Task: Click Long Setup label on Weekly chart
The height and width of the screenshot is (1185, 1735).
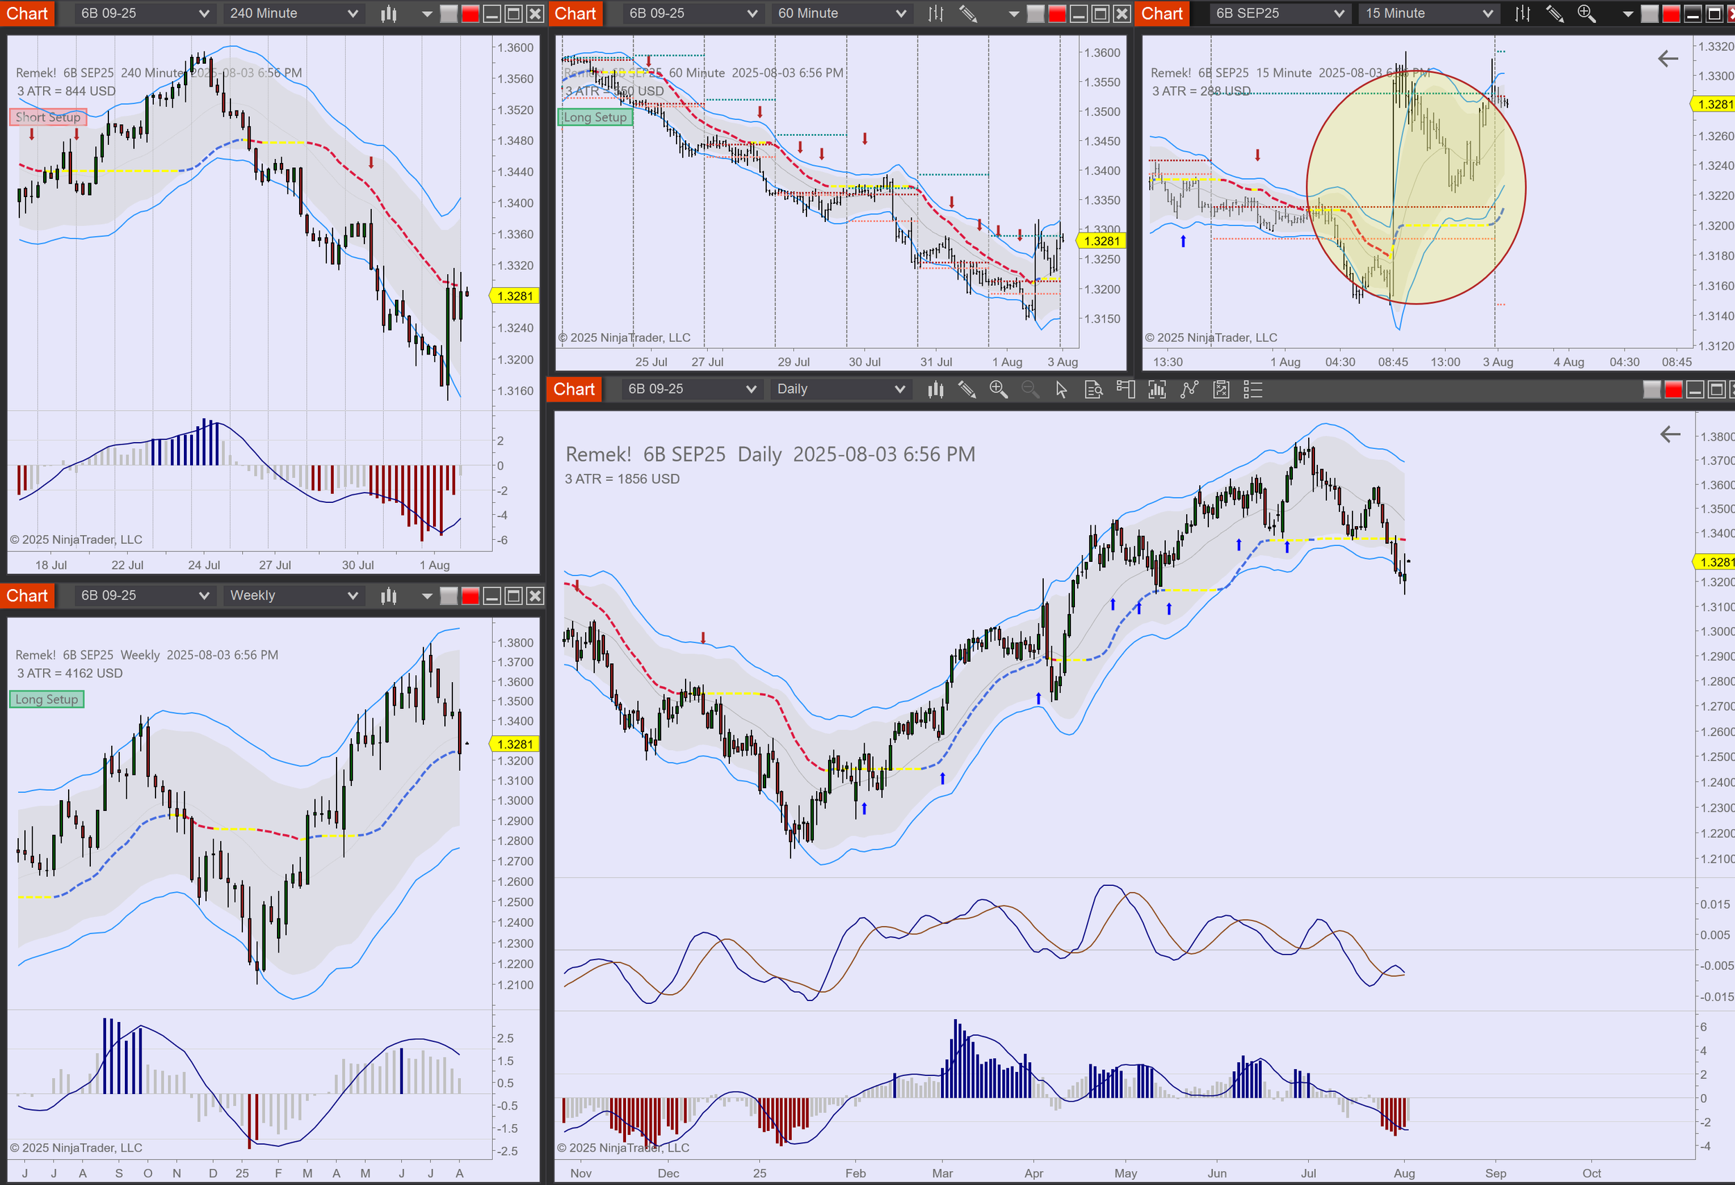Action: pyautogui.click(x=46, y=699)
